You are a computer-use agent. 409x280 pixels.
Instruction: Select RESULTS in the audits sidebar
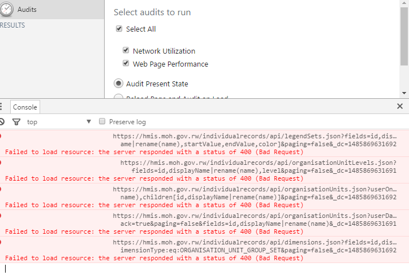12,25
